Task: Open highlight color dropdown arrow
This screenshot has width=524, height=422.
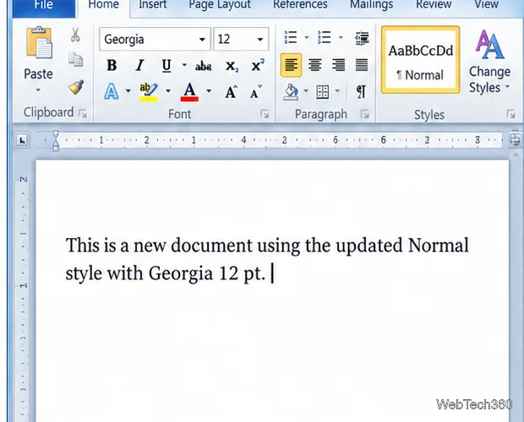Action: (x=168, y=91)
